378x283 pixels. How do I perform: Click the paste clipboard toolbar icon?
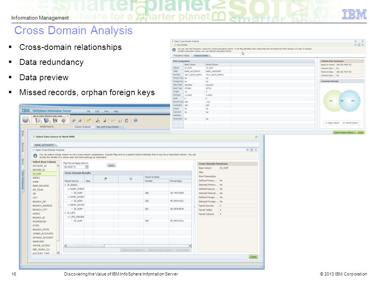(126, 121)
